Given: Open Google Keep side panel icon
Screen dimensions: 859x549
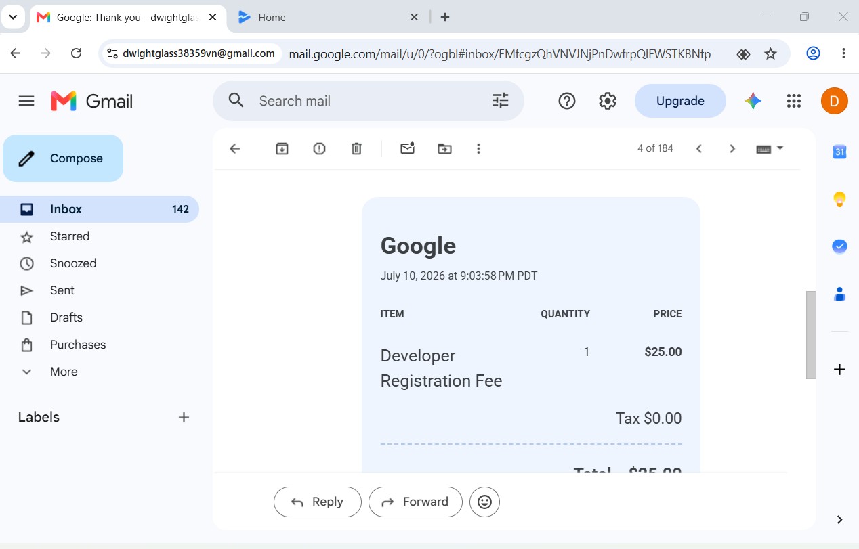Looking at the screenshot, I should click(x=839, y=199).
